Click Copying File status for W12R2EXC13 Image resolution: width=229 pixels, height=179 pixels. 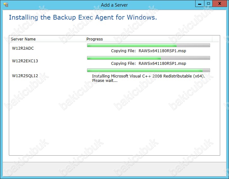[149, 64]
